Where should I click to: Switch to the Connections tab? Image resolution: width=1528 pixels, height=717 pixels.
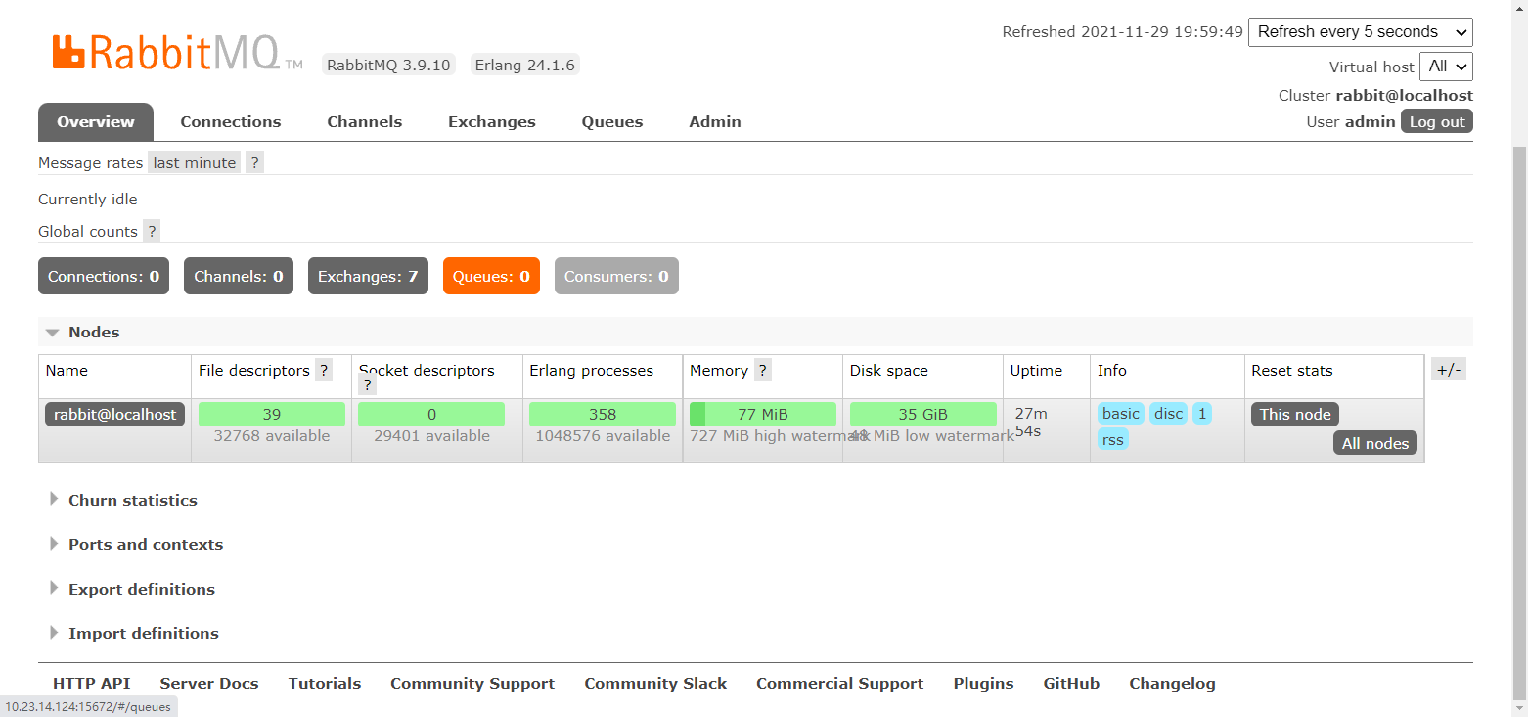point(231,122)
